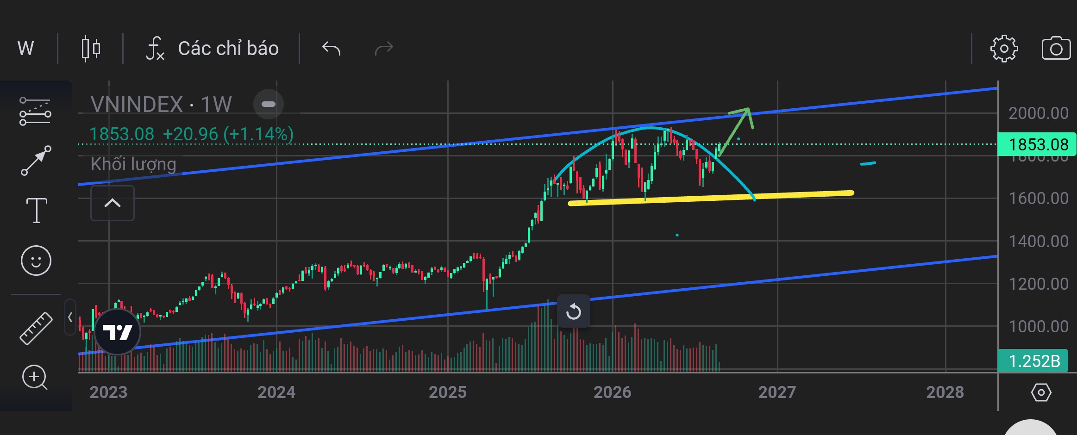The image size is (1077, 435).
Task: Open the W timeframe interval selector
Action: (26, 48)
